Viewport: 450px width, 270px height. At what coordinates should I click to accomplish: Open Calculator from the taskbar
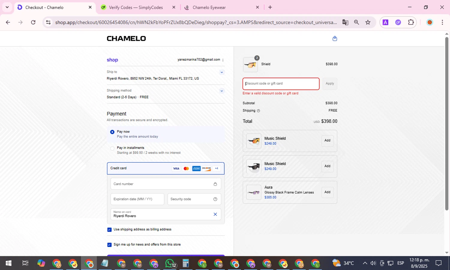[186, 263]
